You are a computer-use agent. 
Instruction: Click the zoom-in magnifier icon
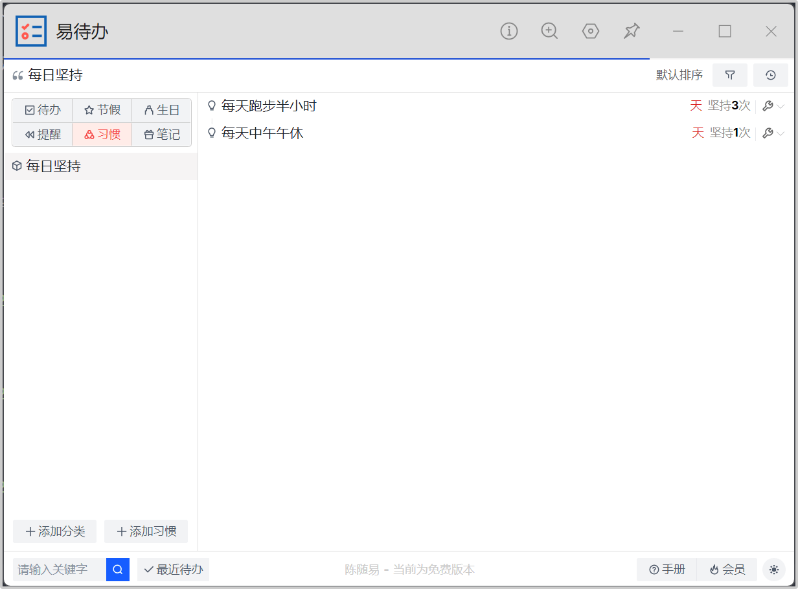click(x=549, y=31)
